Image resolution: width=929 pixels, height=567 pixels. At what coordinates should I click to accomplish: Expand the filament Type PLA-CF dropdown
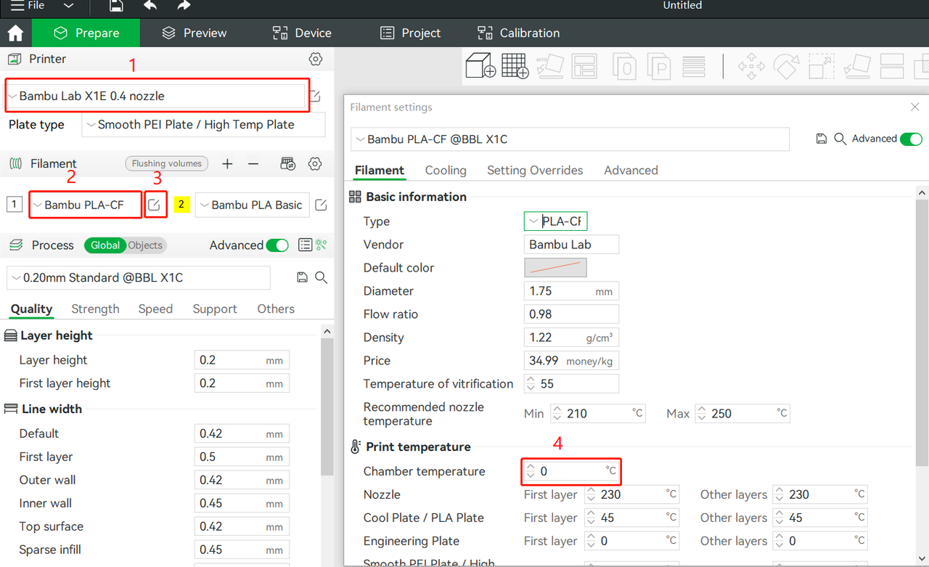coord(555,221)
